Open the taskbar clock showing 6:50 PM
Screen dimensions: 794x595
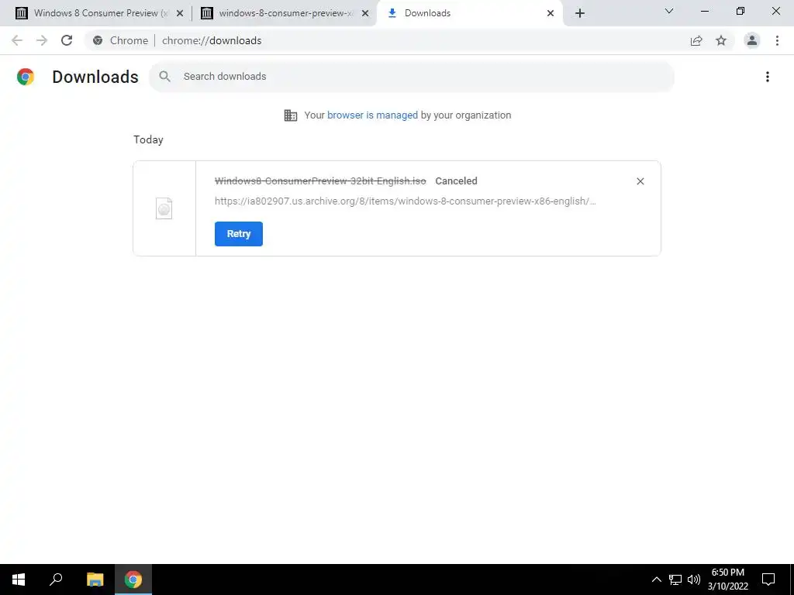[x=727, y=580]
